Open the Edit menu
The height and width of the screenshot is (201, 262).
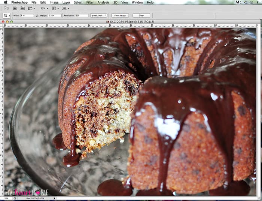(43, 2)
